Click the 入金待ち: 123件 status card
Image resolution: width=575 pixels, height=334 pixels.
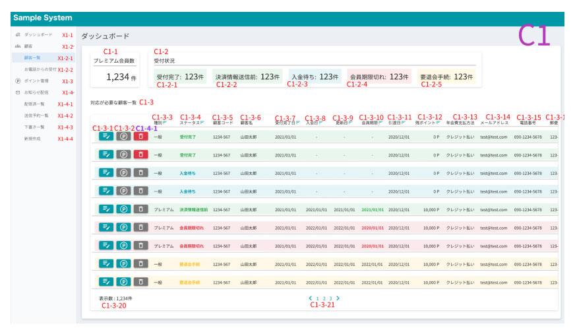(315, 77)
